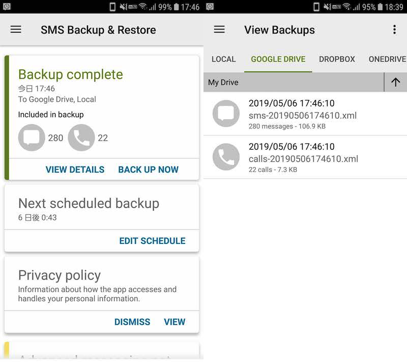Open calls-20190506174610.xml backup file
This screenshot has width=407, height=362.
coord(303,159)
